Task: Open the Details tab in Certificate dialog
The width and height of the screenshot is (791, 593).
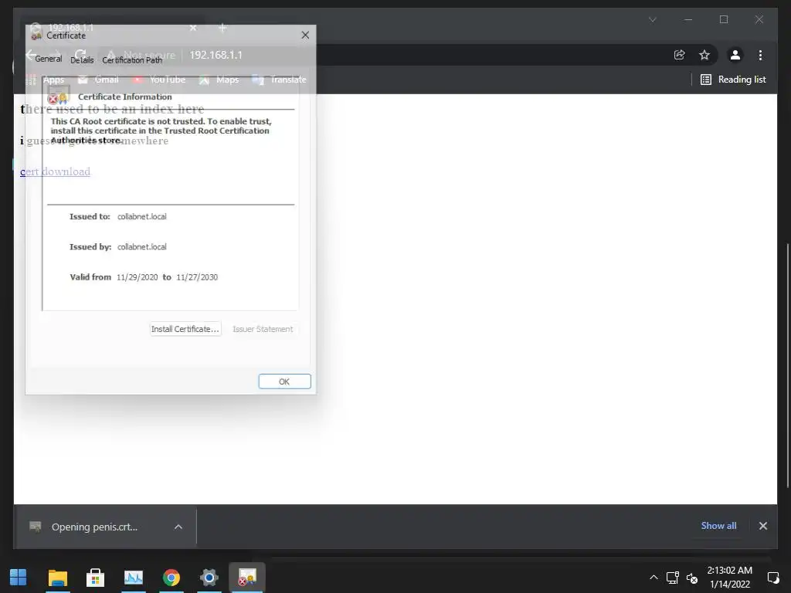Action: click(82, 60)
